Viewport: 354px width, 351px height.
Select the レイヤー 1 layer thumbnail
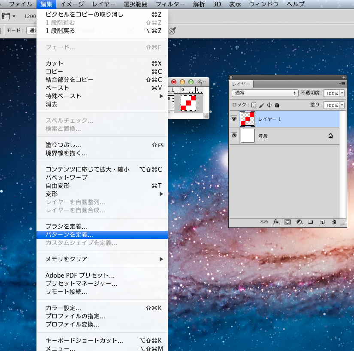248,119
